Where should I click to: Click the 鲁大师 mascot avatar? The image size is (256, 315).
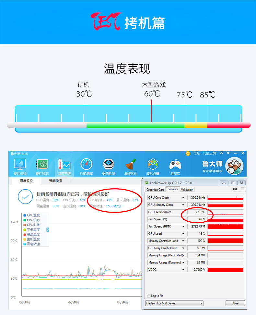tap(234, 166)
